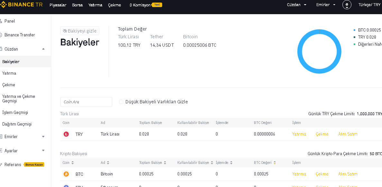Click the Panel sidebar icon
This screenshot has width=382, height=187.
point(1,21)
